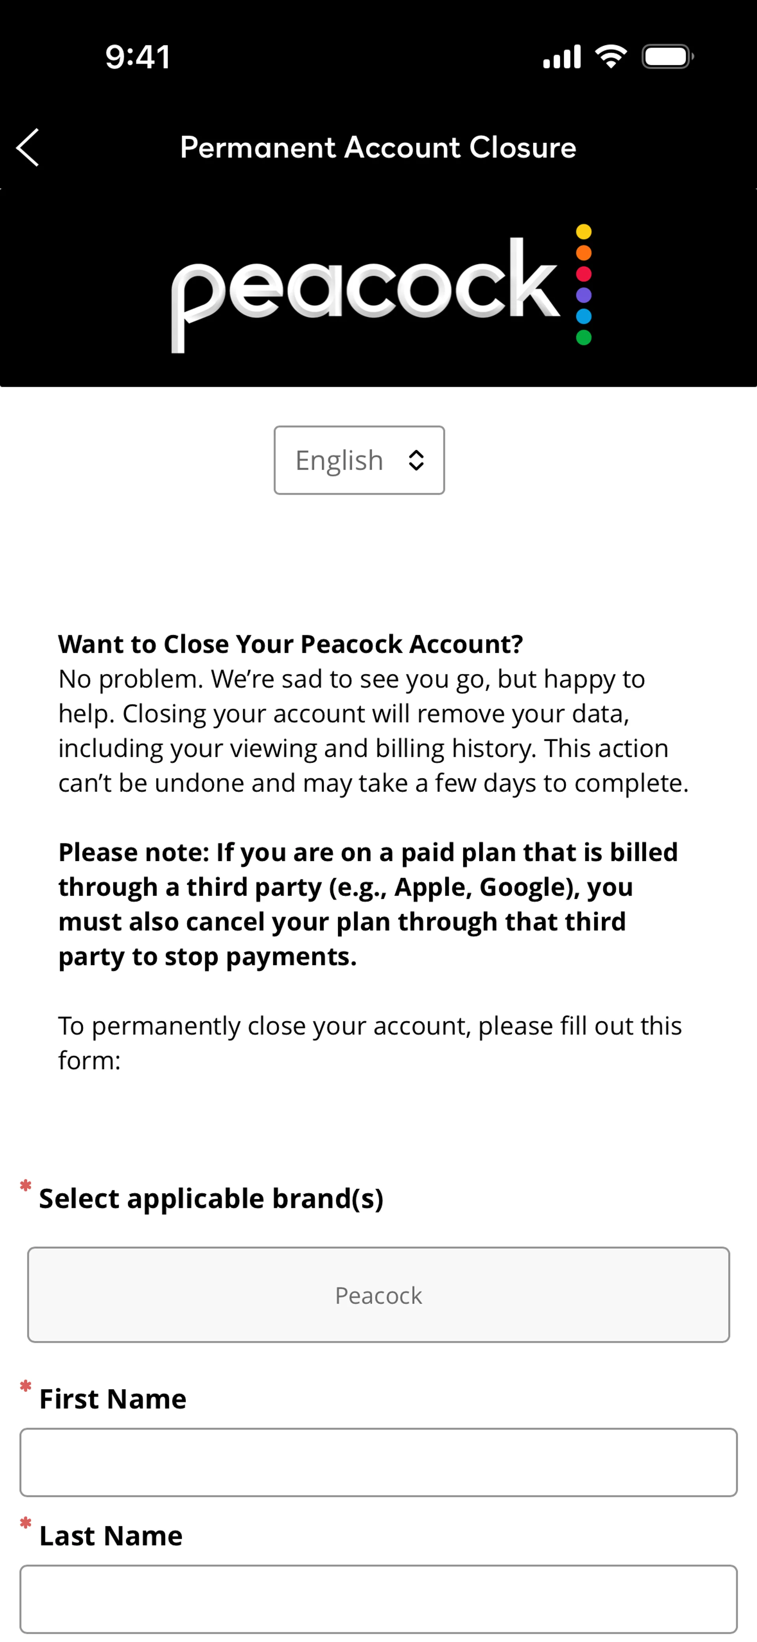
Task: Focus the Last Name input field
Action: click(x=378, y=1599)
